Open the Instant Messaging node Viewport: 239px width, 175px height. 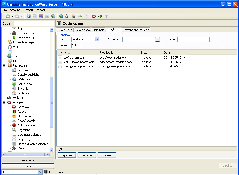point(24,42)
